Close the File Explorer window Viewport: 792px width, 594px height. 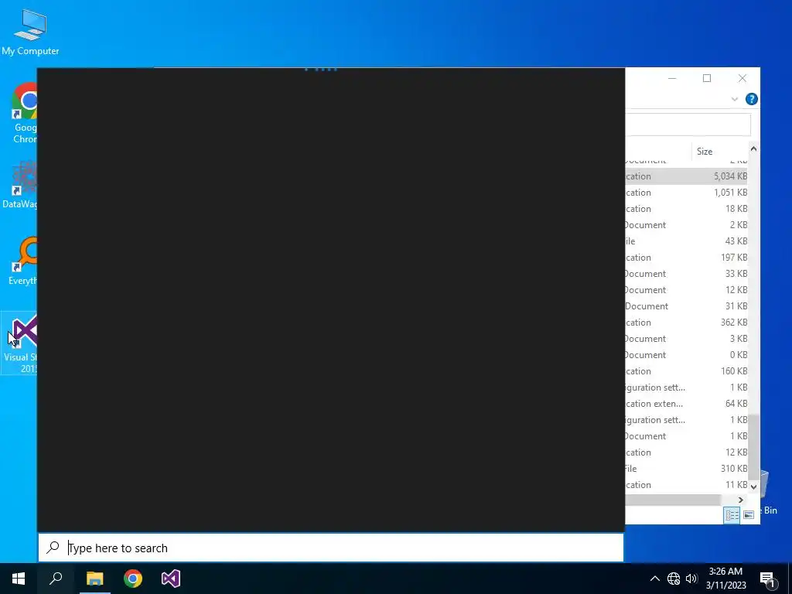click(x=742, y=78)
